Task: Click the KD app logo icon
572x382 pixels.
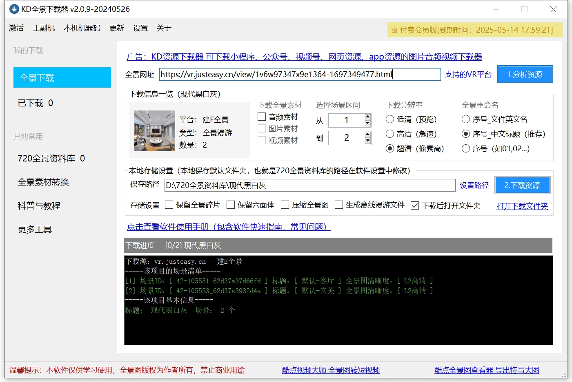Action: 14,9
